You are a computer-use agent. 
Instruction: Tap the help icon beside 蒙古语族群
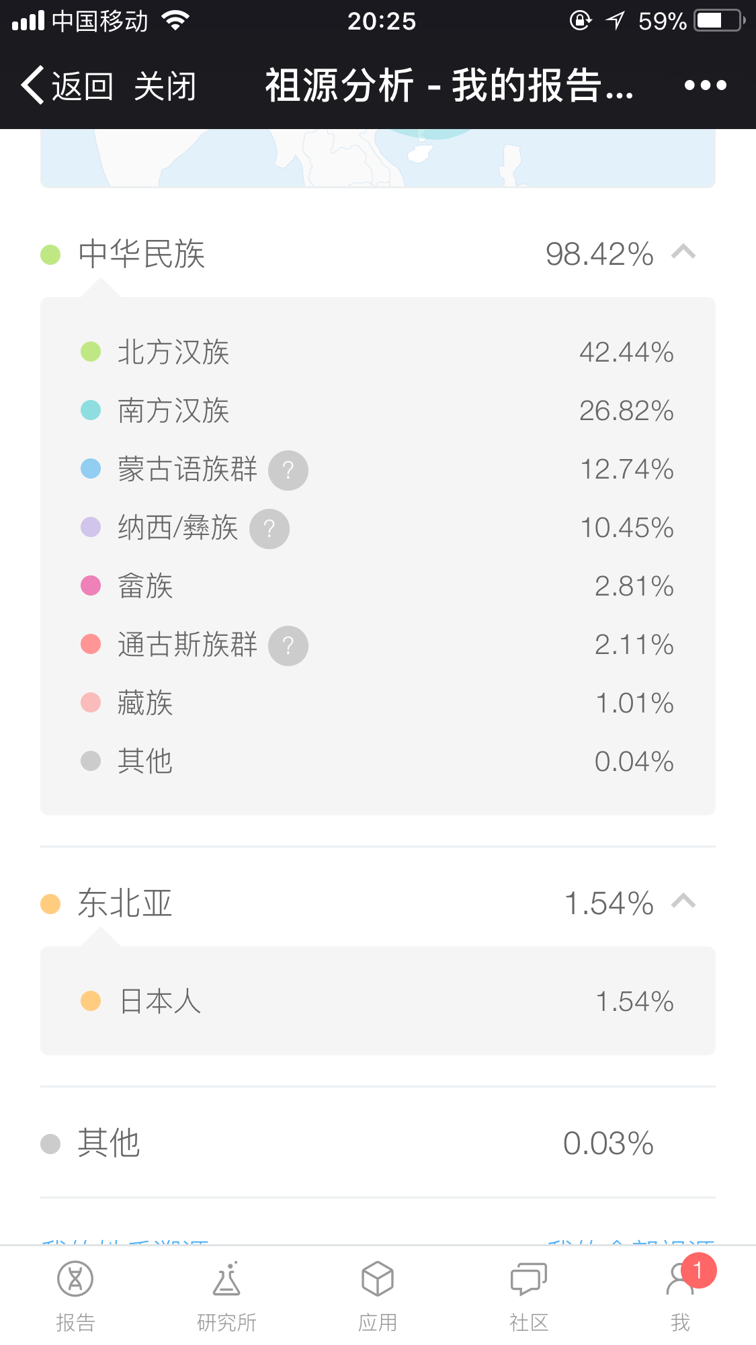(x=288, y=471)
